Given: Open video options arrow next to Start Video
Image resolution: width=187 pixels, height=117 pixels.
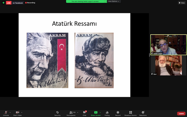Looking at the screenshot, I should point(22,113).
